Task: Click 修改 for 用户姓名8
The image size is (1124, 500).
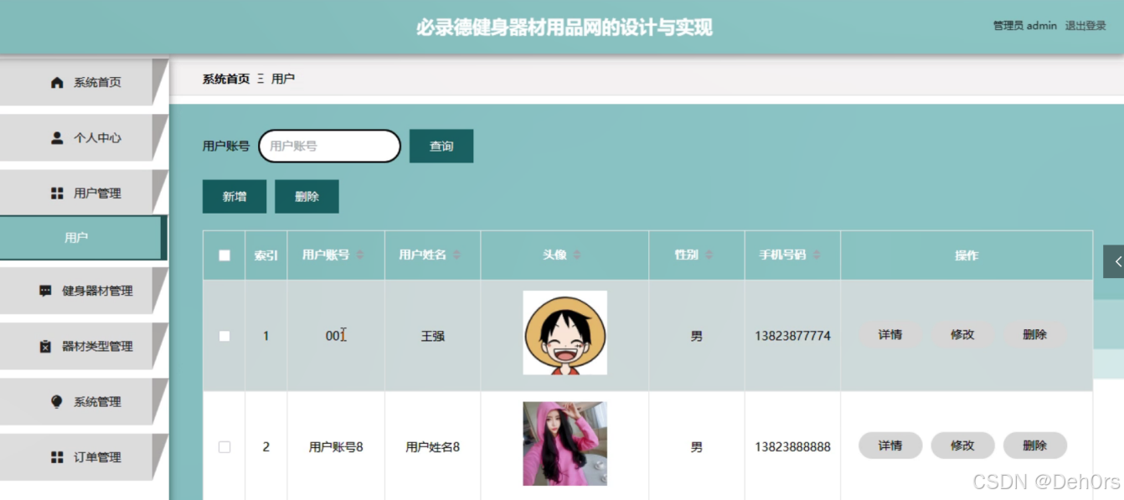Action: point(962,446)
